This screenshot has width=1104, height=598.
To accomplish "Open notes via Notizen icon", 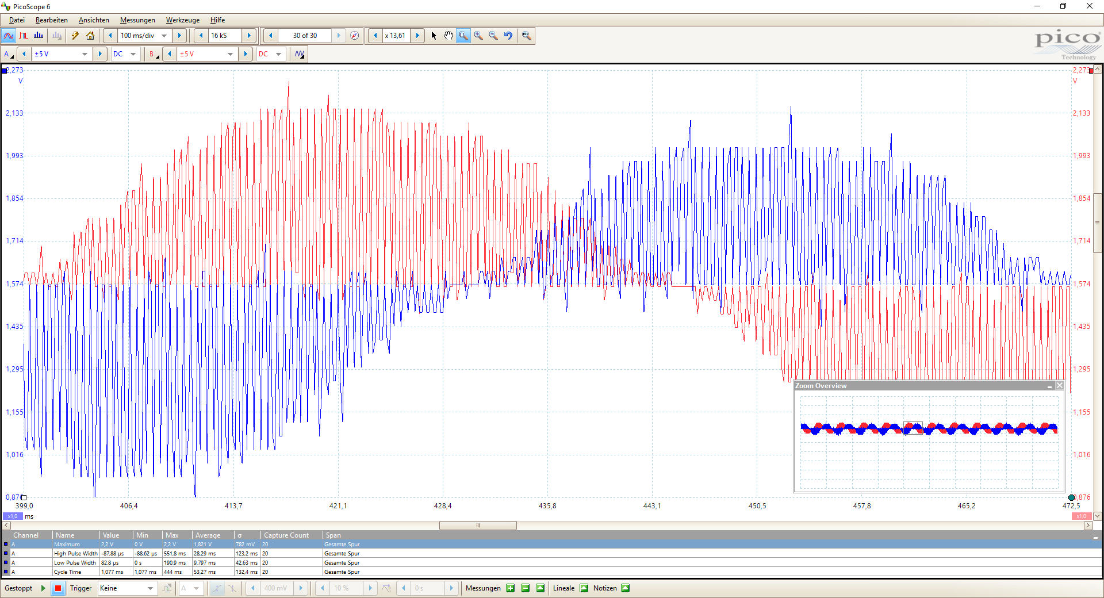I will click(626, 588).
